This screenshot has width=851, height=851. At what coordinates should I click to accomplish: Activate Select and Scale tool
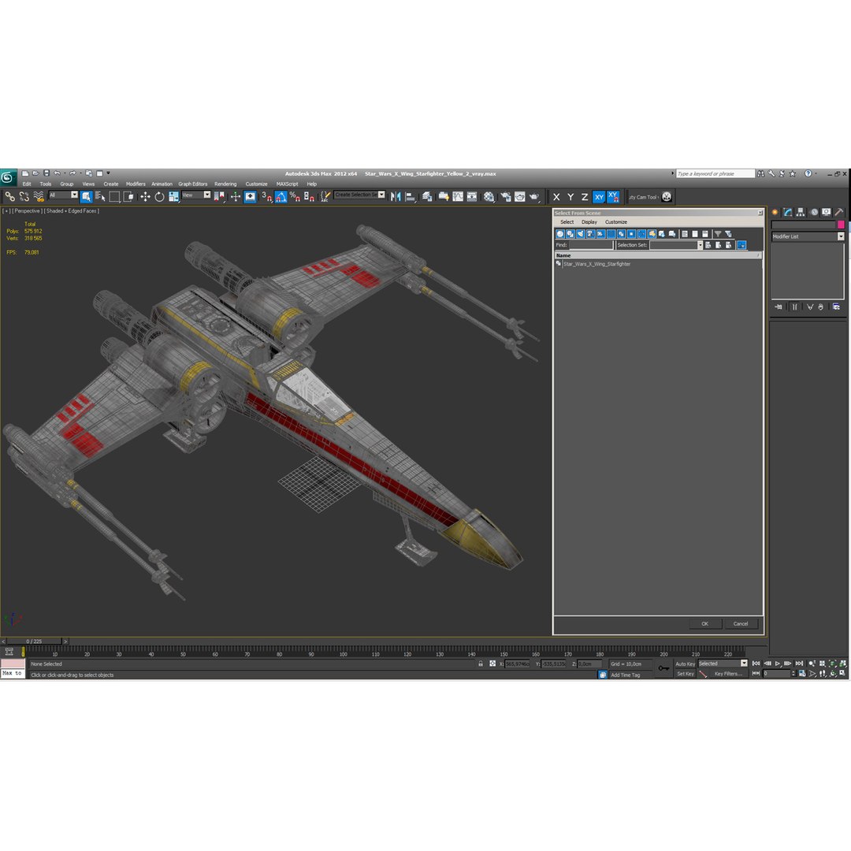[173, 196]
